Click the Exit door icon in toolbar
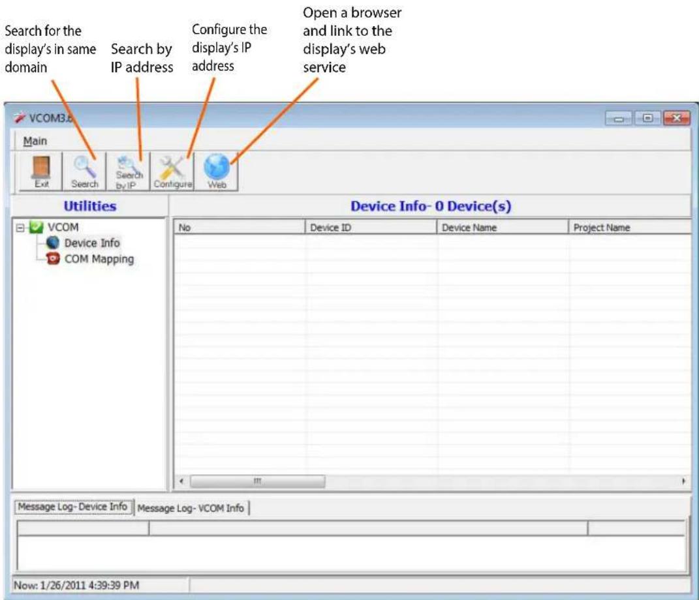Screen dimensions: 699x600 pyautogui.click(x=40, y=172)
